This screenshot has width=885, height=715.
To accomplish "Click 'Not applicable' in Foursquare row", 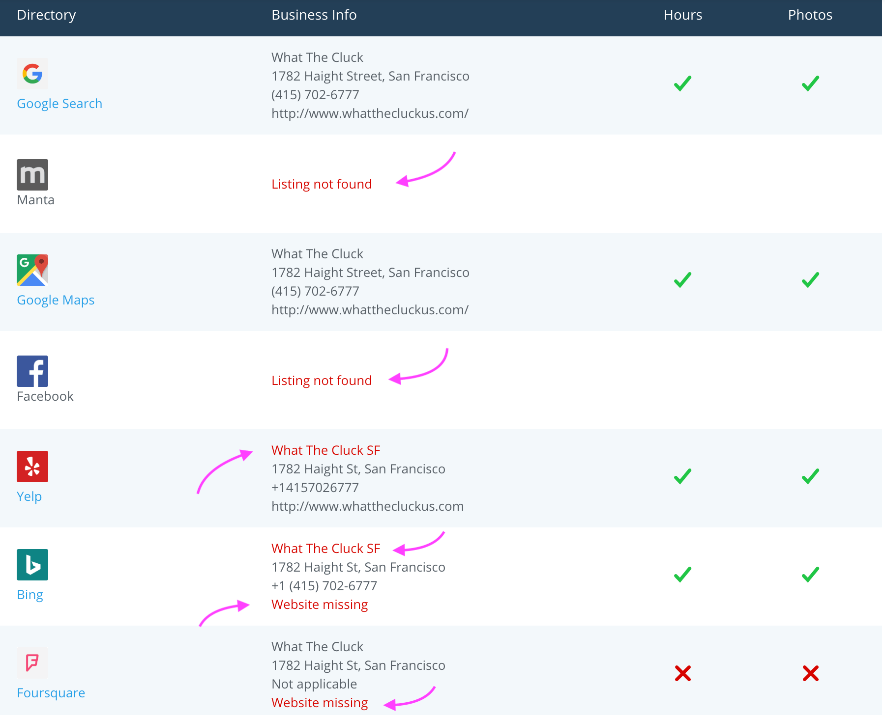I will (x=314, y=684).
